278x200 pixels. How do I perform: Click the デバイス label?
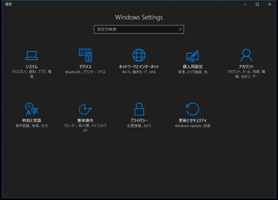click(x=85, y=67)
